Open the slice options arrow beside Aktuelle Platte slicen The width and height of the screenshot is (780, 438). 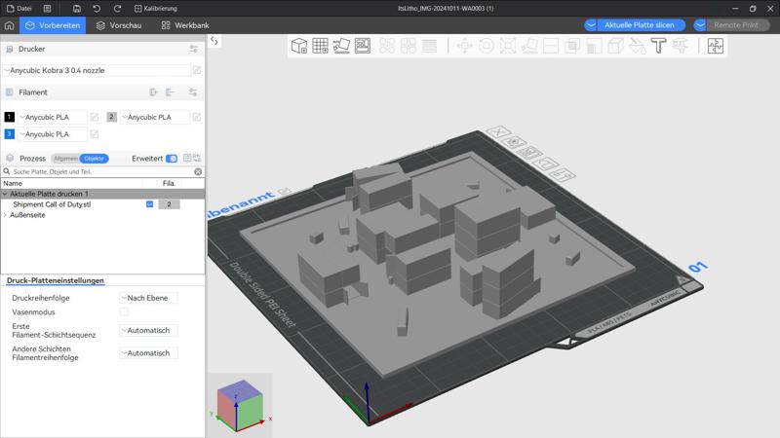(591, 25)
